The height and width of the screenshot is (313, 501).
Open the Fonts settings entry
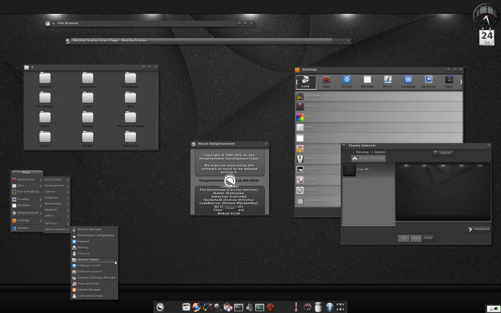[379, 128]
